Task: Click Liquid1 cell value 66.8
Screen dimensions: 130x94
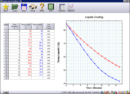Action: click(26, 51)
